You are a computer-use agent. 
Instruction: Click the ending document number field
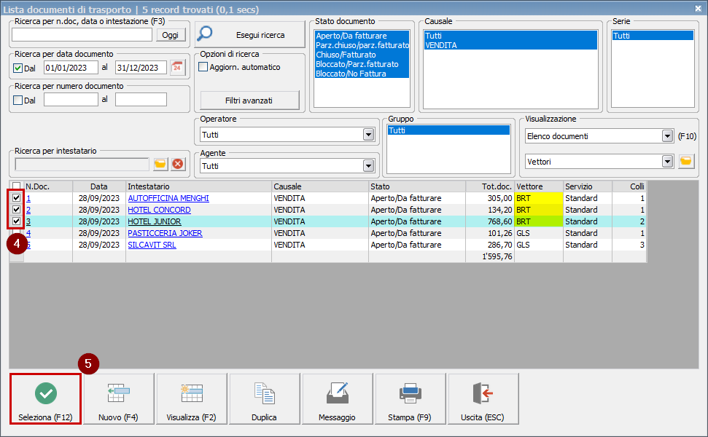click(141, 100)
